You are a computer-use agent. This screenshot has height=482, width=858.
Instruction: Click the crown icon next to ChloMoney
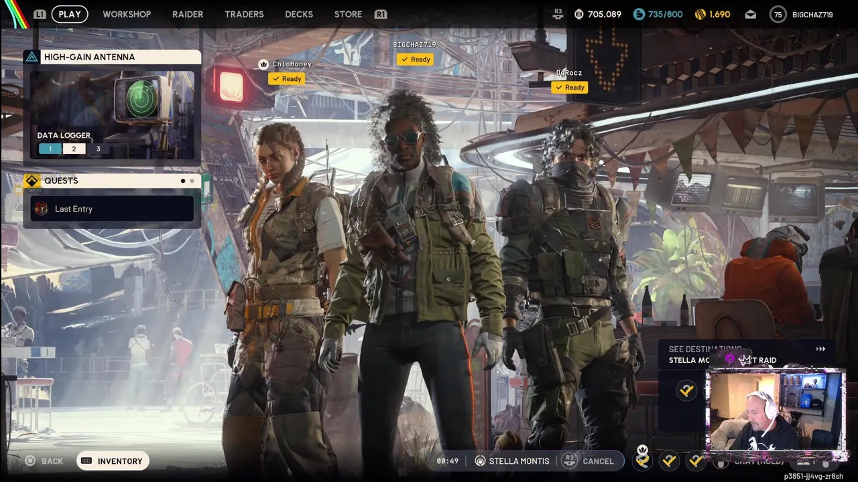tap(263, 64)
